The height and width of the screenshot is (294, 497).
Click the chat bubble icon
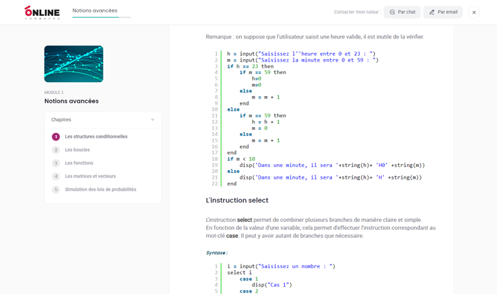pyautogui.click(x=392, y=12)
